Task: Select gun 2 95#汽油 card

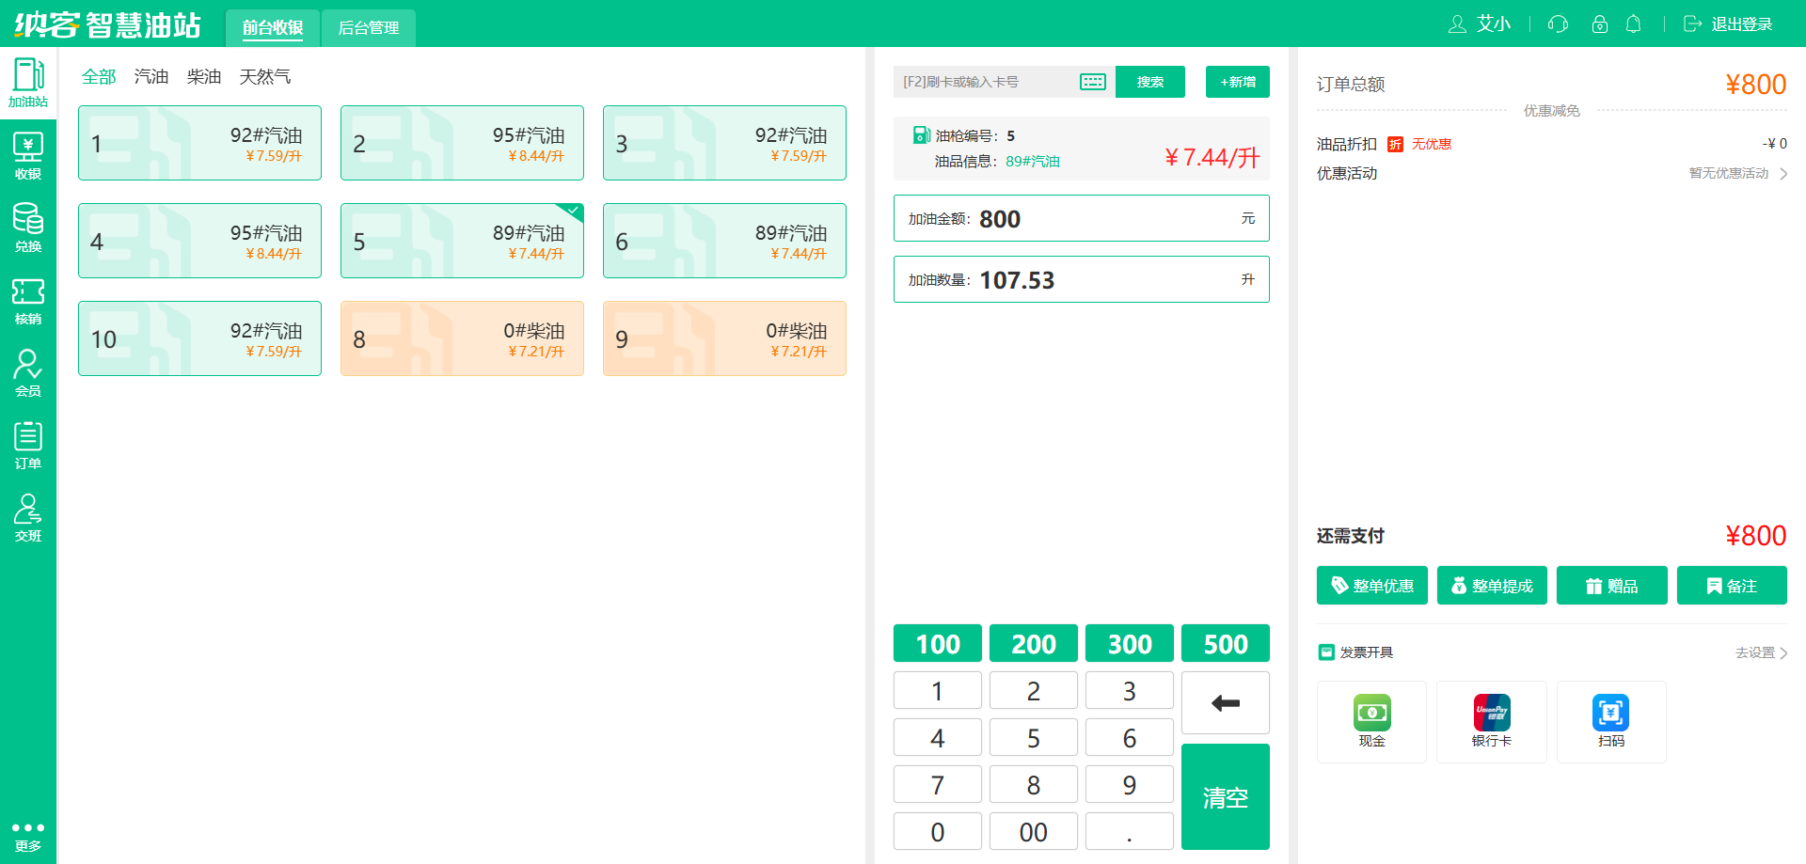Action: pos(462,143)
